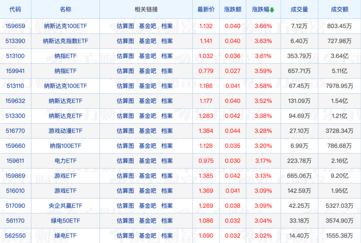The width and height of the screenshot is (361, 243).
Task: Open 基金吧 in the 562550 row
Action: 147,236
